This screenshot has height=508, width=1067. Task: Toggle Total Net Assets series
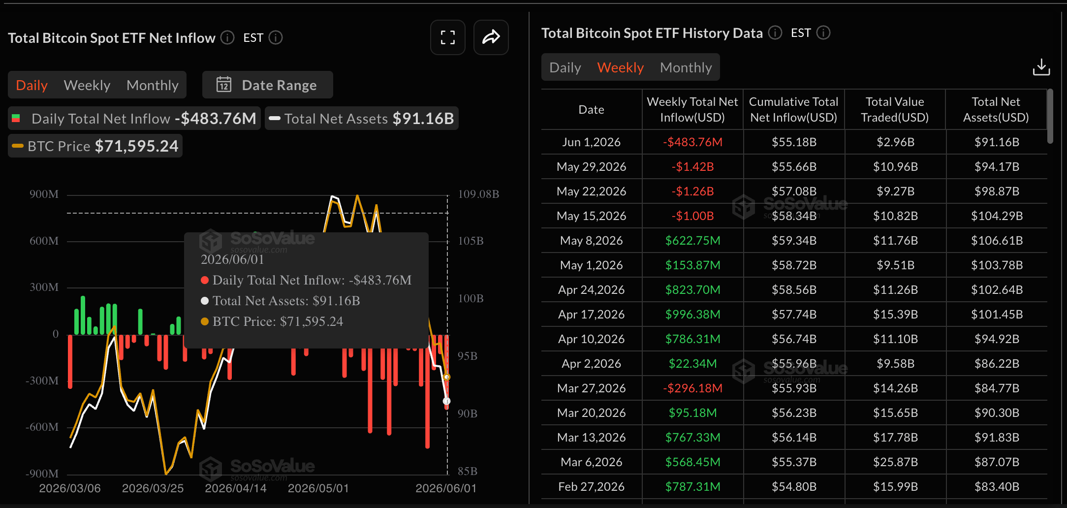tap(362, 119)
